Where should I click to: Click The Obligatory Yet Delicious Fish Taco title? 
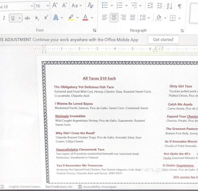[x=84, y=87]
